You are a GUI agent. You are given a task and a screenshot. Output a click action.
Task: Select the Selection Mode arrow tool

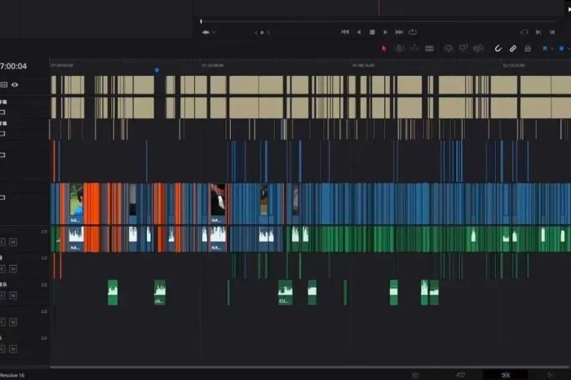(384, 48)
